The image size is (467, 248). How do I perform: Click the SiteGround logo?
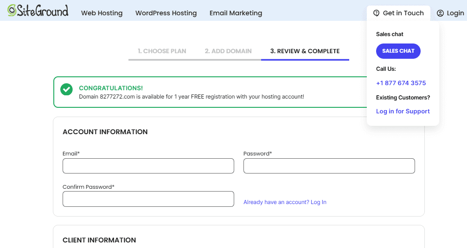click(38, 11)
